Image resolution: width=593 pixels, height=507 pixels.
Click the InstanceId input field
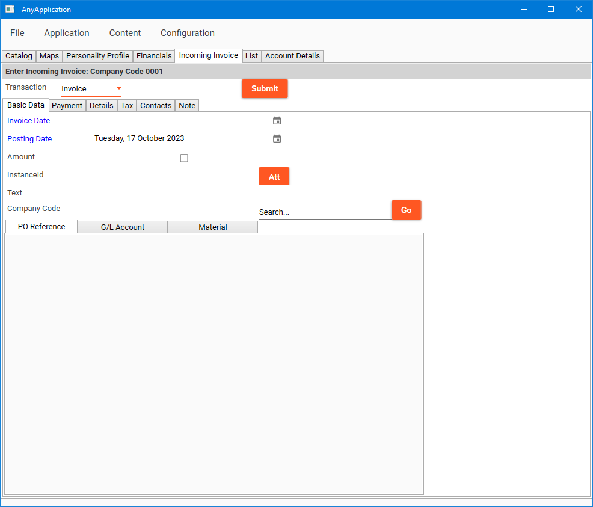point(136,177)
